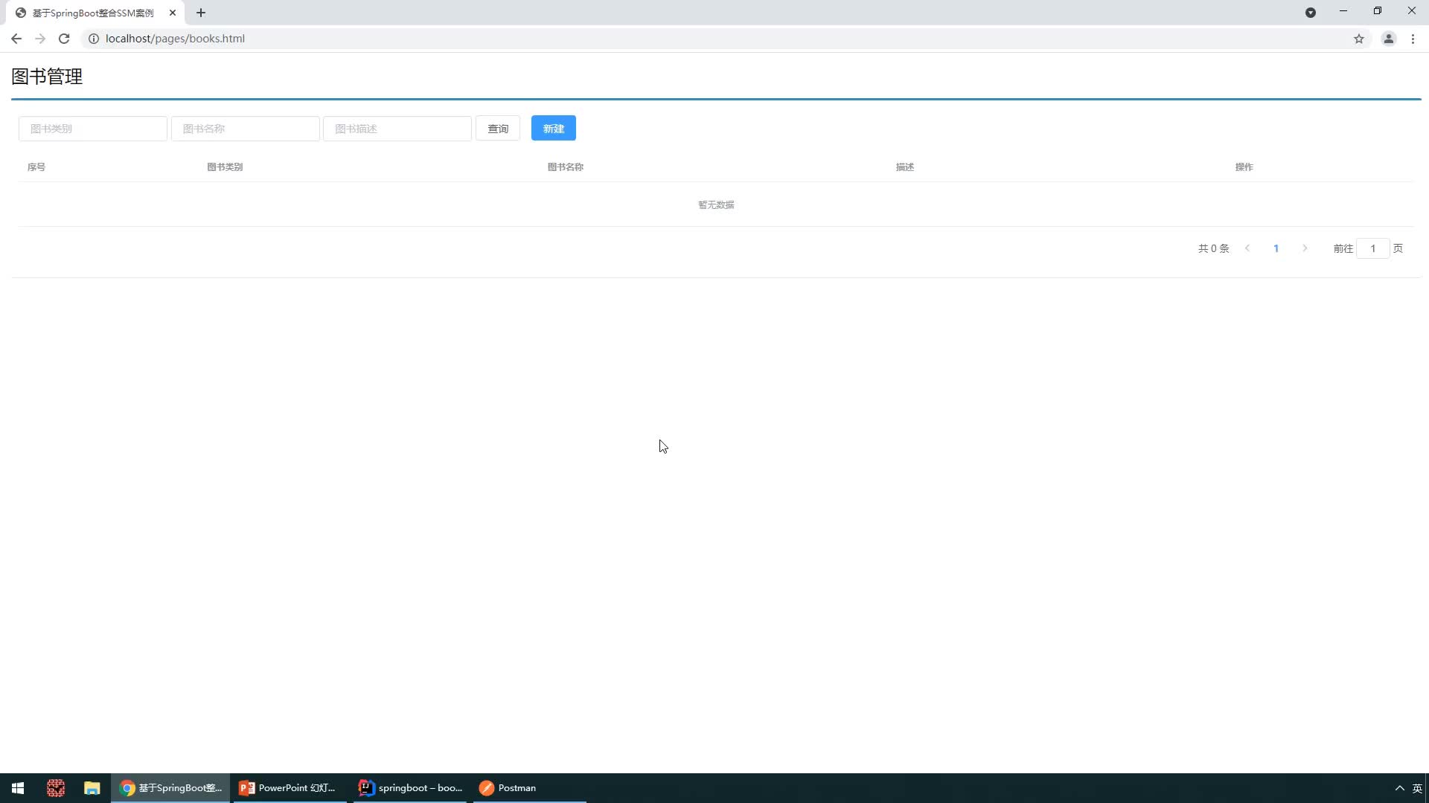Image resolution: width=1429 pixels, height=803 pixels.
Task: Click the 序号 column header
Action: 36,167
